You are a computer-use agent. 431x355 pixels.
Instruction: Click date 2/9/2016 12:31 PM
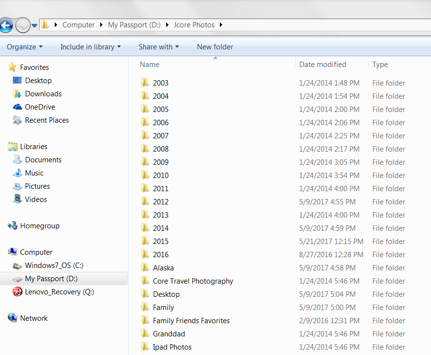coord(329,321)
